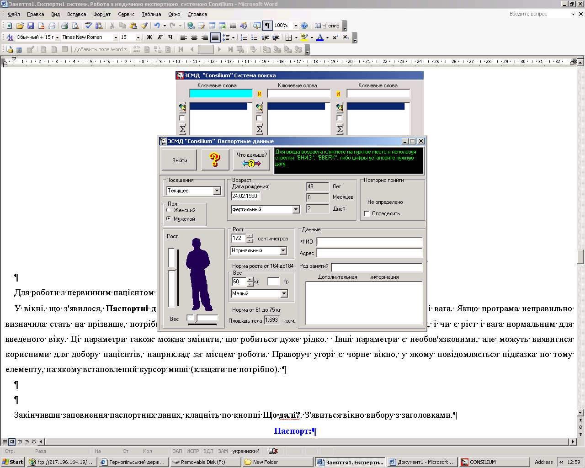This screenshot has height=468, width=585.
Task: Open the font size dropdown
Action: click(x=138, y=37)
